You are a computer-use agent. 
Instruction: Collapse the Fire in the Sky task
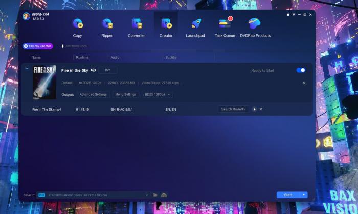(27, 68)
